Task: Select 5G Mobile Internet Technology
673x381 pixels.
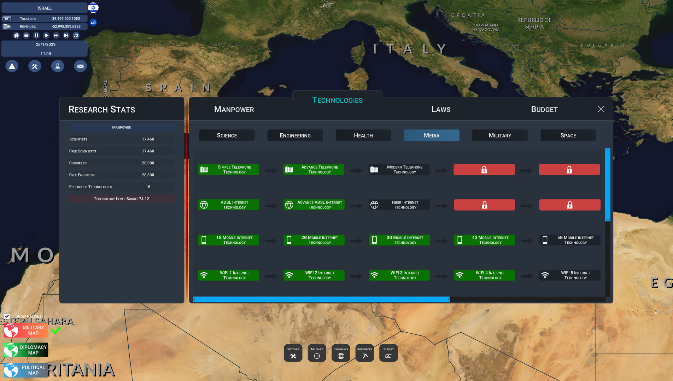Action: pyautogui.click(x=569, y=240)
